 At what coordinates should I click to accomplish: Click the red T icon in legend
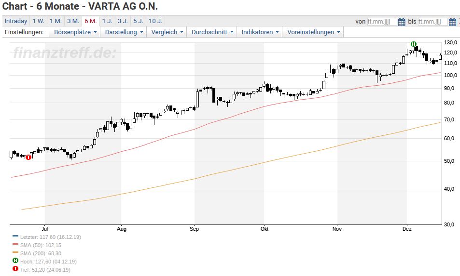pos(15,269)
